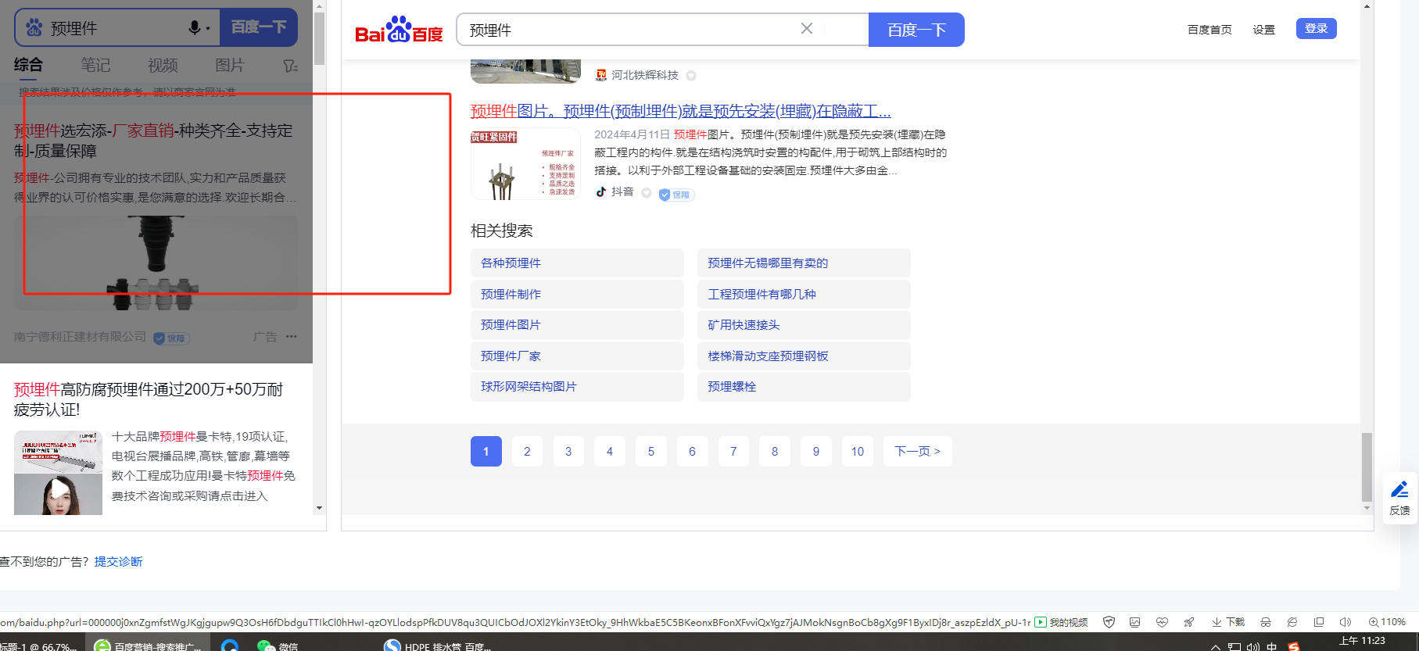This screenshot has height=651, width=1419.
Task: Go to results page 8
Action: [775, 451]
